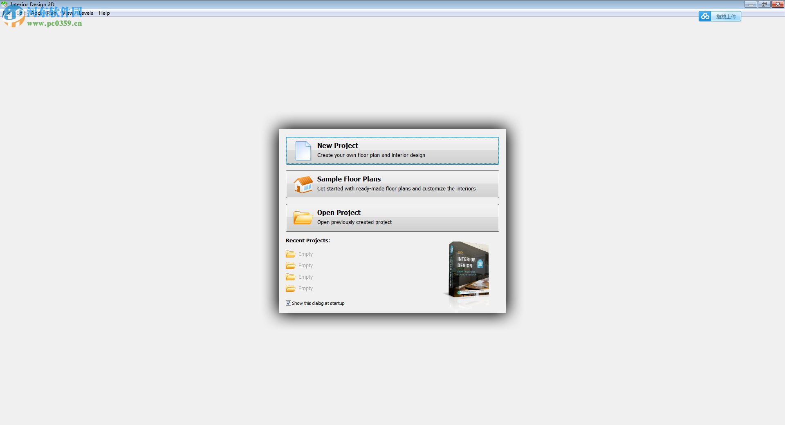Open the Plan menu

51,13
